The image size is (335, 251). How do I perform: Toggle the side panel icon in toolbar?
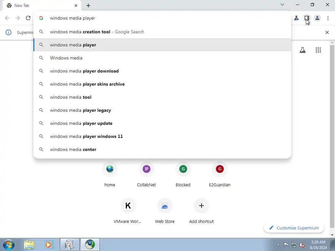point(307,18)
